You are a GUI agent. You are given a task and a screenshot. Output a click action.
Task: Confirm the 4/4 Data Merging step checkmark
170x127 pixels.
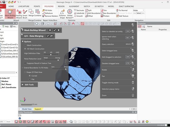[x=48, y=36]
